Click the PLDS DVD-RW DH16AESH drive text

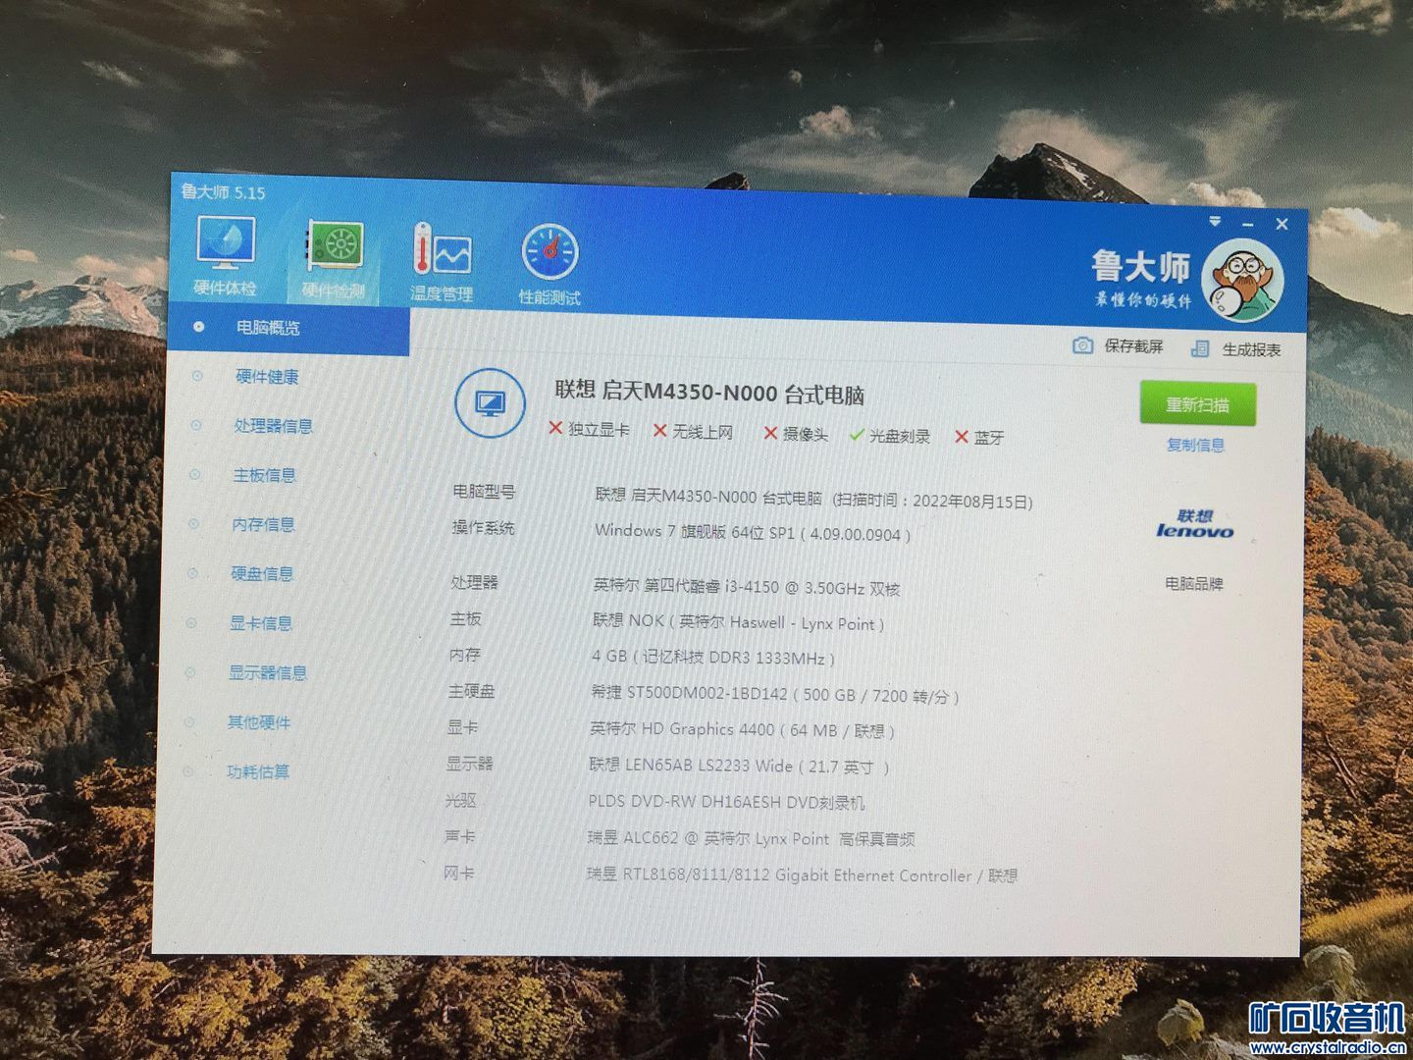pos(726,802)
